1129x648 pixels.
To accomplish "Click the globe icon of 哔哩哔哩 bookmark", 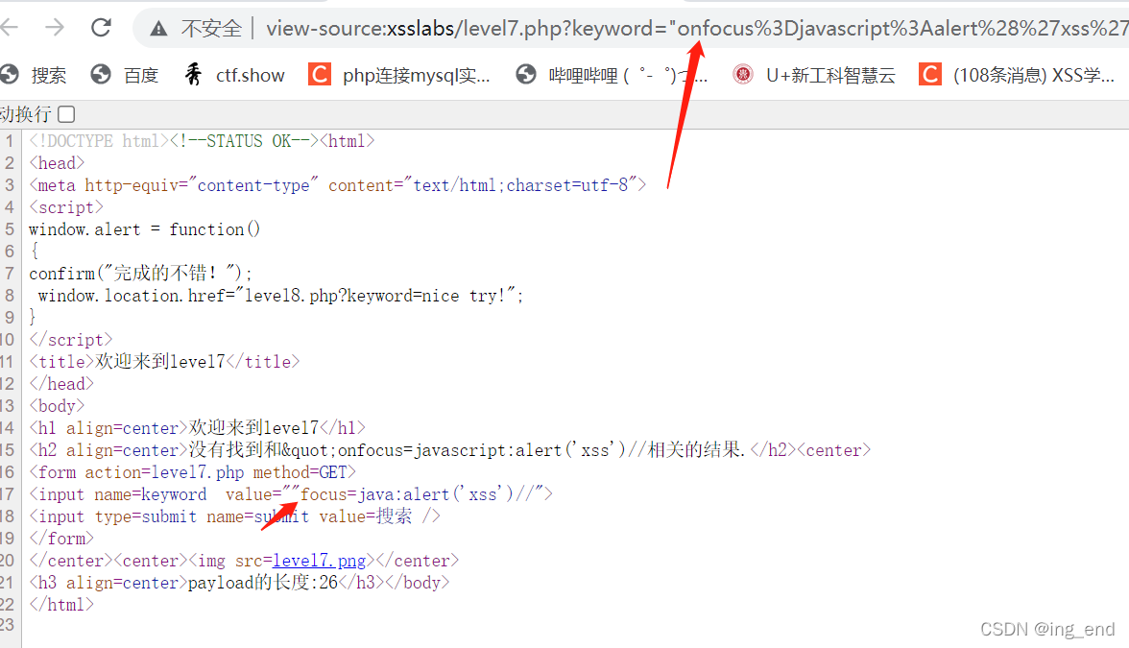I will (x=526, y=74).
